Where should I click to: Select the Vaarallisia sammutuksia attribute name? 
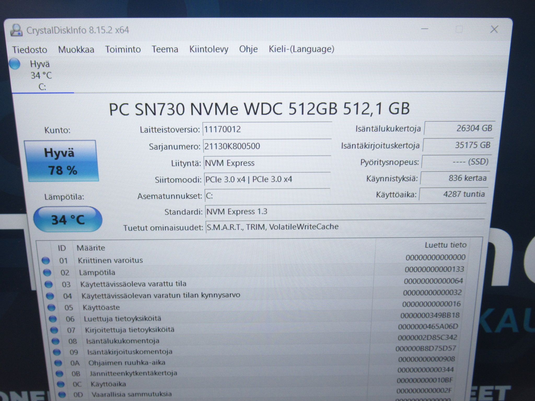pyautogui.click(x=131, y=394)
